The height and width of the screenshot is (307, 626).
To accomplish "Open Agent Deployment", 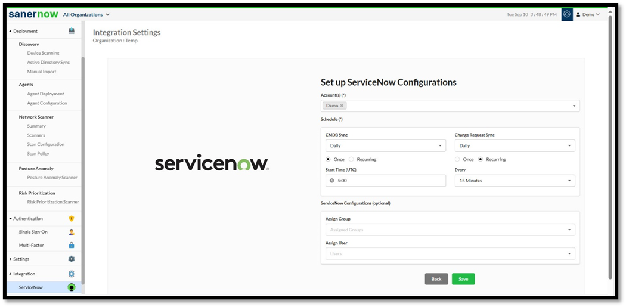I will (x=45, y=94).
